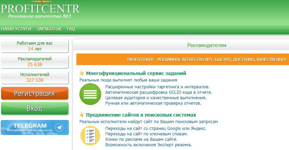Screen dimensions: 289x150
Task: Click the Рекламное агентство №1 tagline
Action: click(x=40, y=16)
